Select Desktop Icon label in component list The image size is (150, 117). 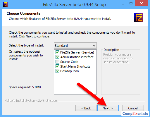[x=70, y=71]
